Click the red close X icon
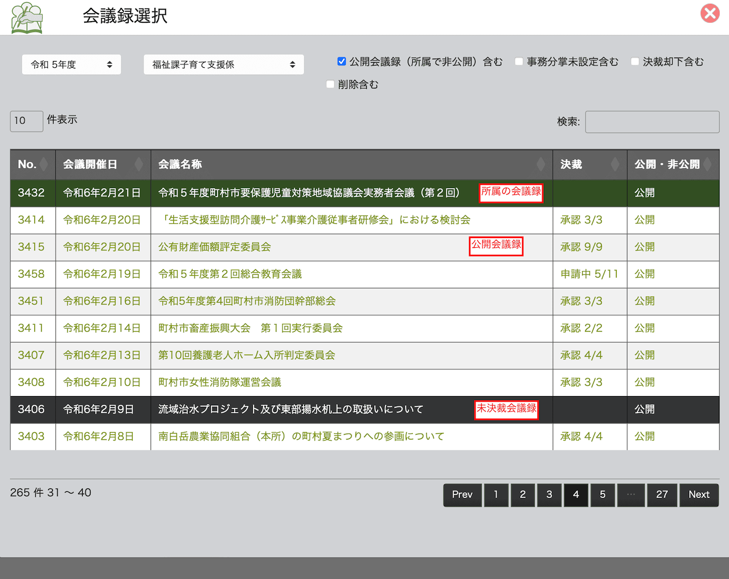Image resolution: width=729 pixels, height=579 pixels. pos(710,13)
